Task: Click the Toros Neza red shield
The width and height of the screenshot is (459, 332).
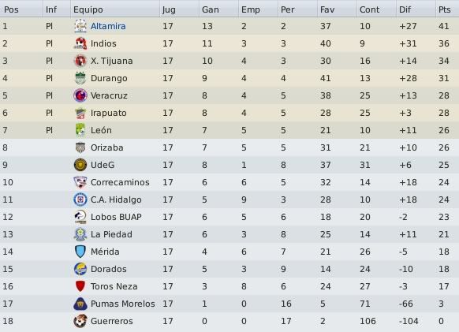Action: pos(80,286)
